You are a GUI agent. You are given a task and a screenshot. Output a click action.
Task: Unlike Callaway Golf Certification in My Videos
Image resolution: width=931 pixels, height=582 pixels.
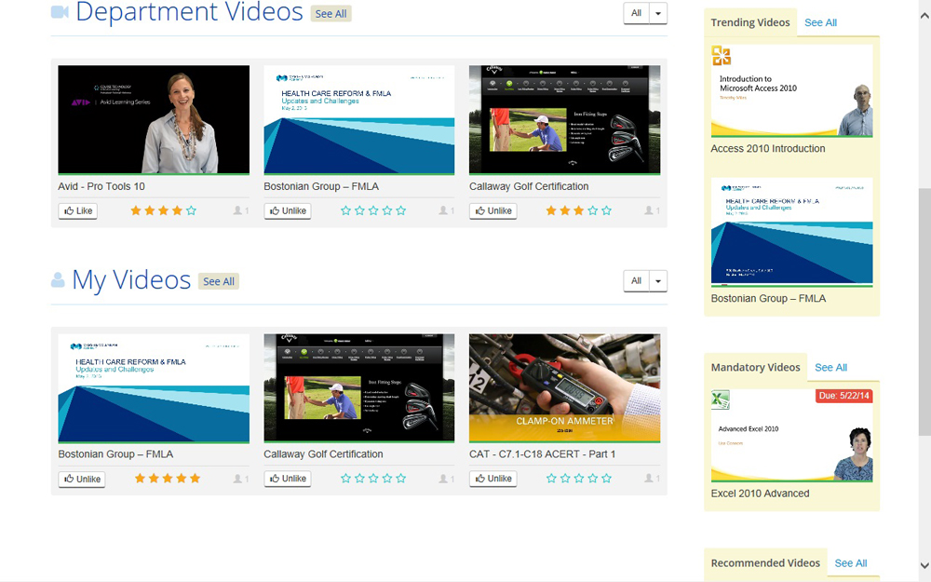288,479
